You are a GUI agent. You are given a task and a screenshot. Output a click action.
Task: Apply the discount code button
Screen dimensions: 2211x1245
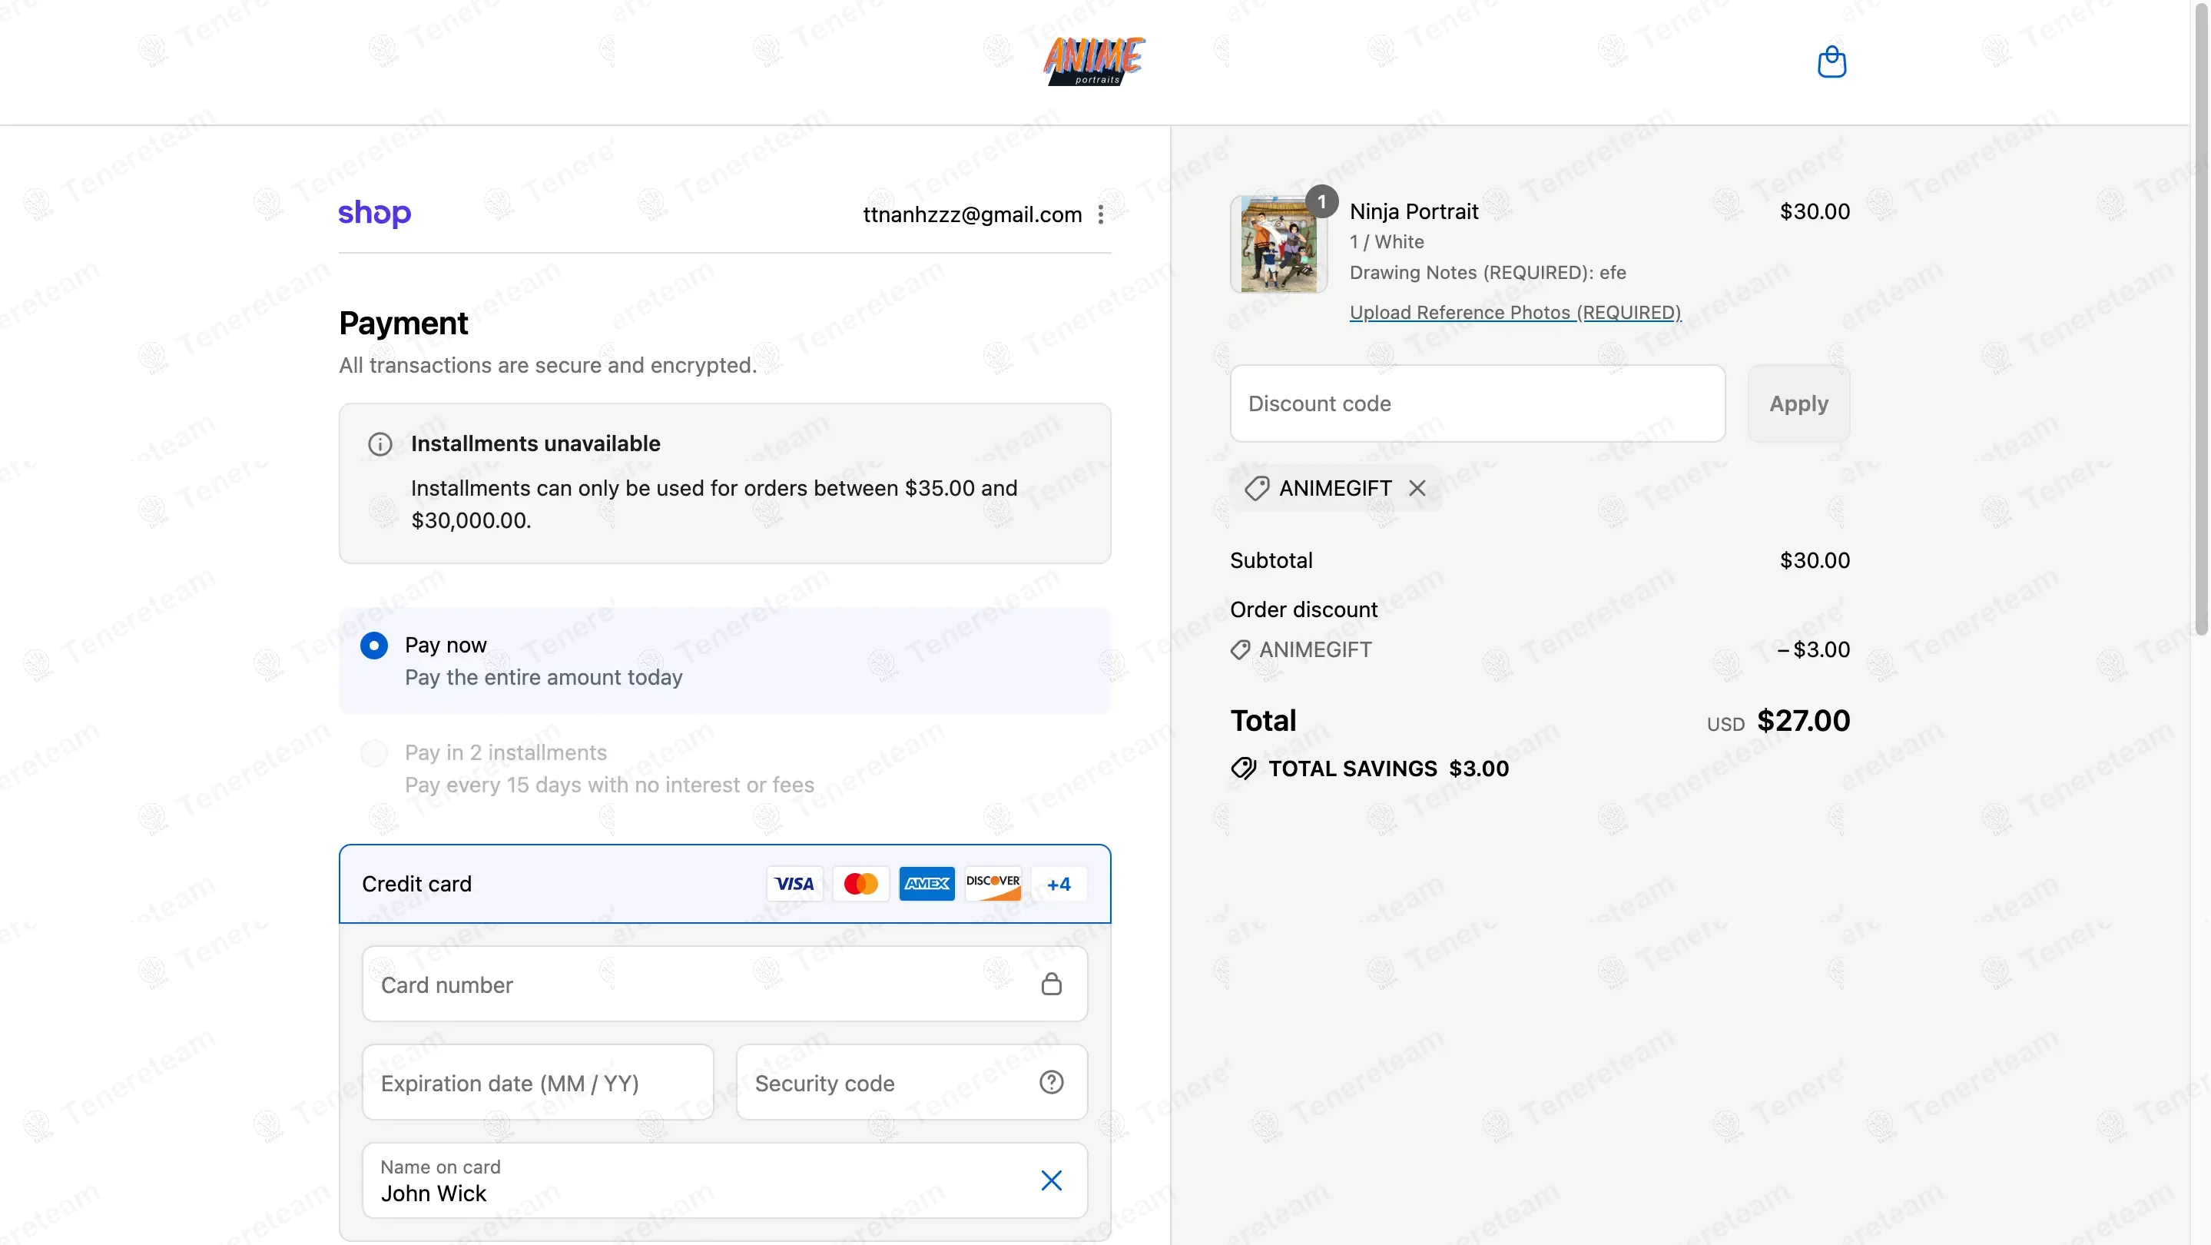pyautogui.click(x=1799, y=403)
